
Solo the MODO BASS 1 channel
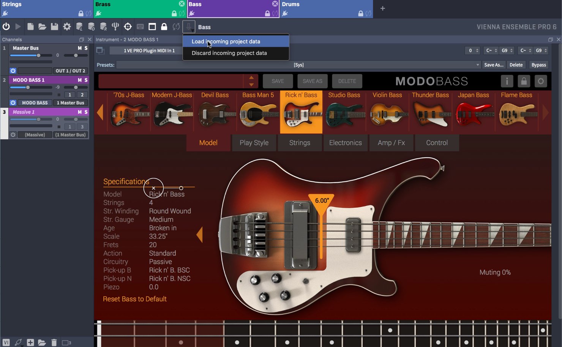pos(86,80)
